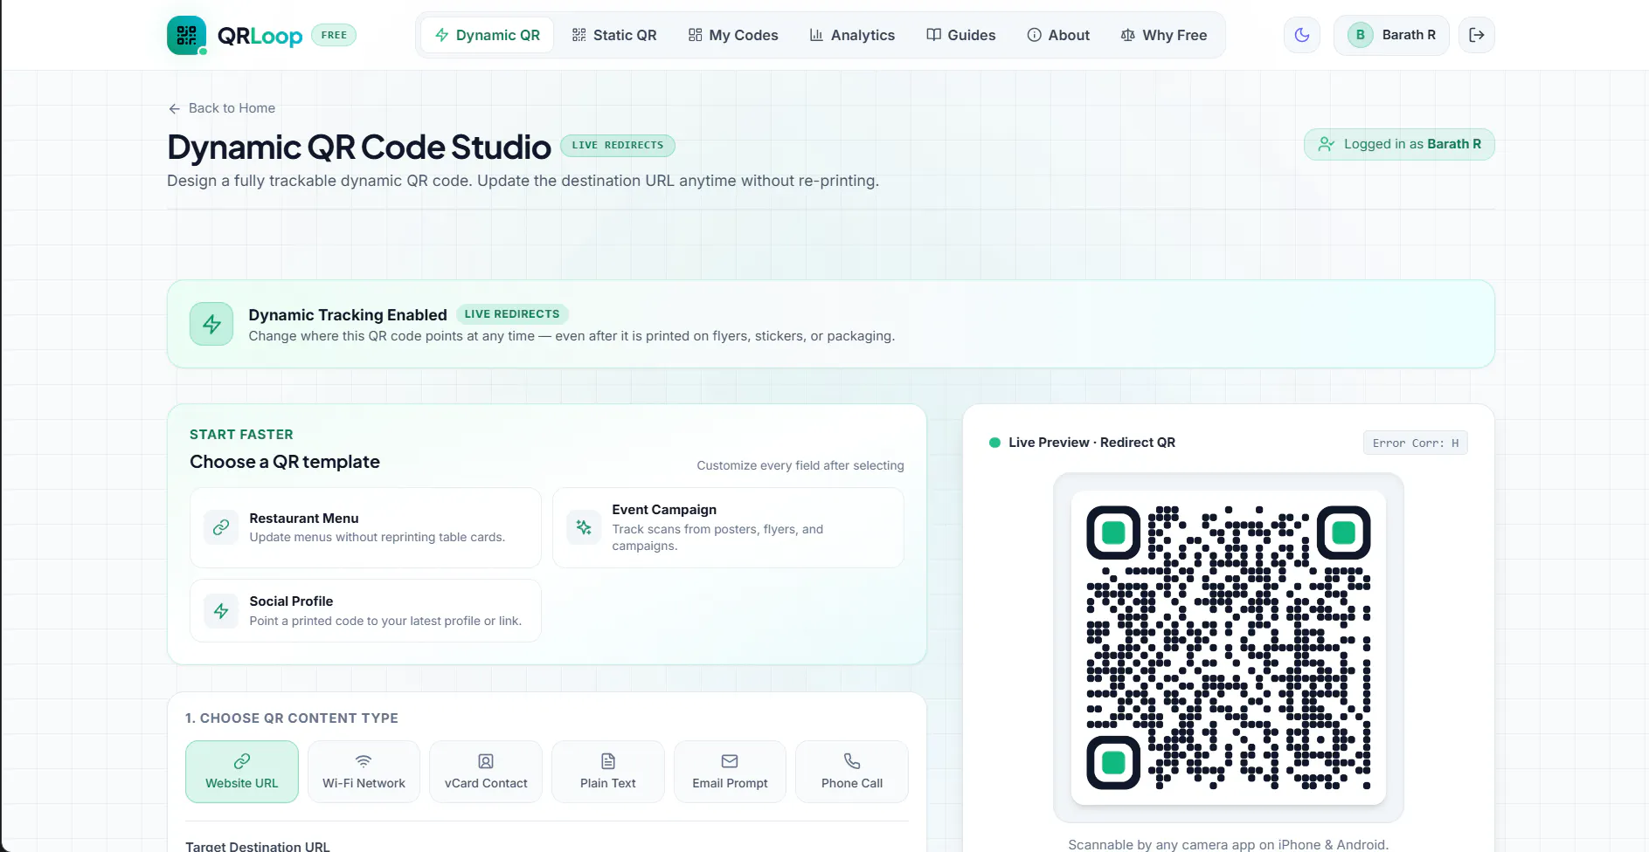Click the Social Profile lightning icon

tap(221, 610)
